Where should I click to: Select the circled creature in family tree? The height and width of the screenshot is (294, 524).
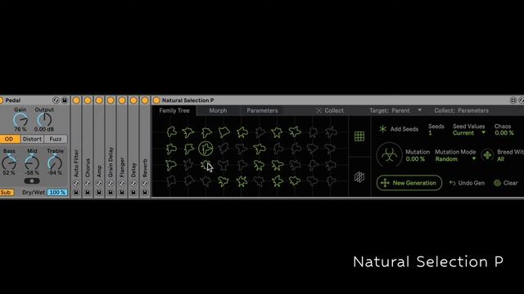pos(206,149)
